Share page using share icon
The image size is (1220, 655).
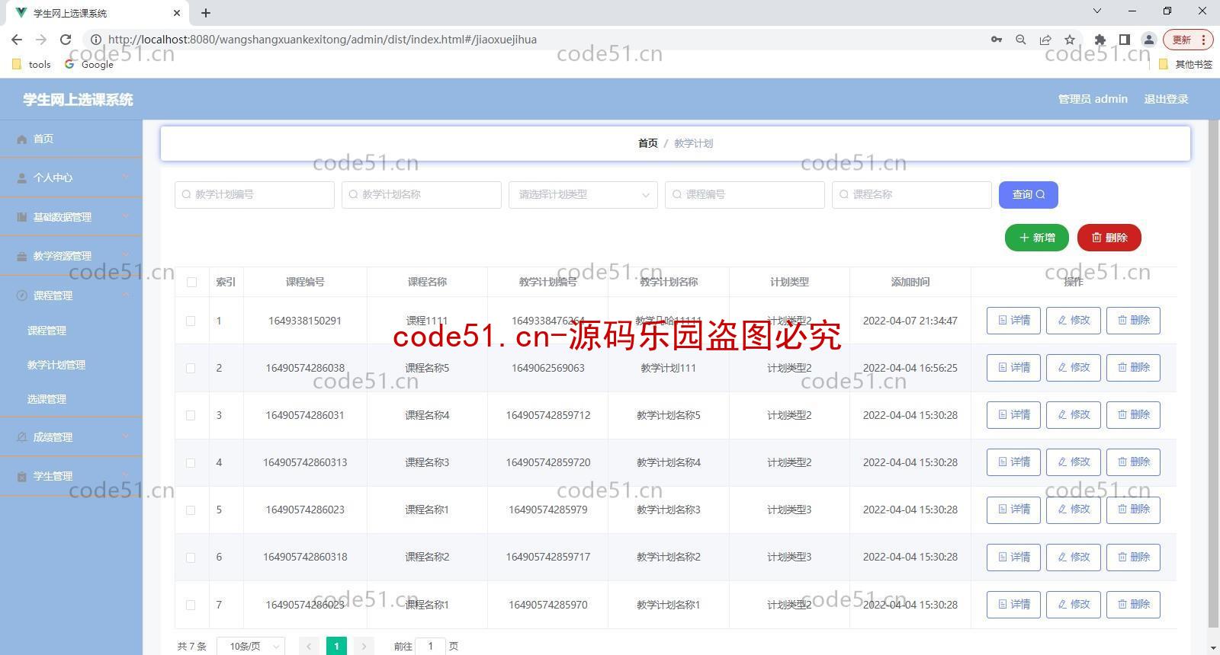coord(1045,40)
